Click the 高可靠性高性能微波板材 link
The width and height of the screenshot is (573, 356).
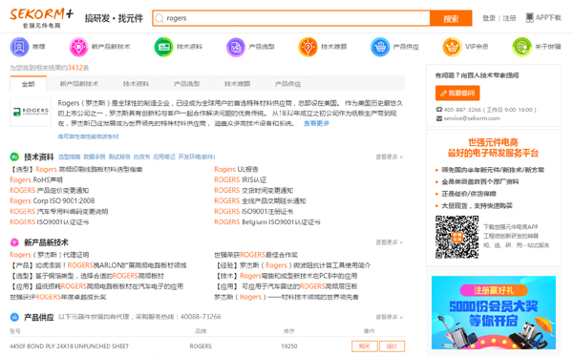tap(88, 136)
